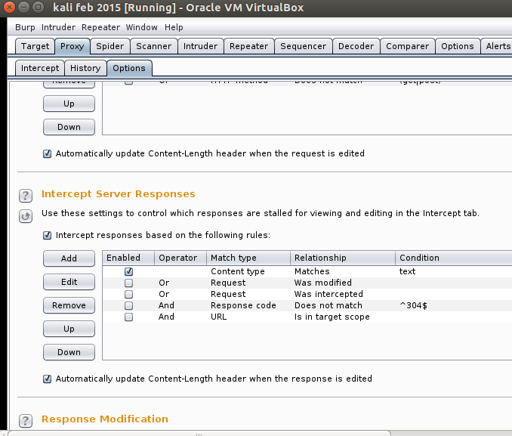Disable the Content type Matches text rule
The image size is (512, 436).
128,271
